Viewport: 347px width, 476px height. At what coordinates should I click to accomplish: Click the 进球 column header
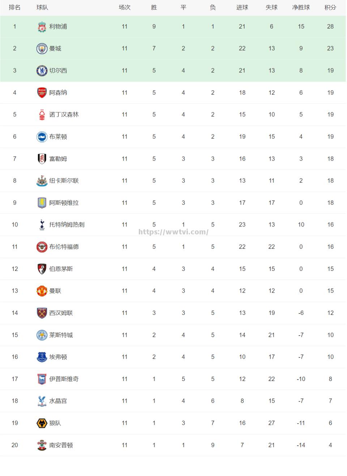coord(242,8)
